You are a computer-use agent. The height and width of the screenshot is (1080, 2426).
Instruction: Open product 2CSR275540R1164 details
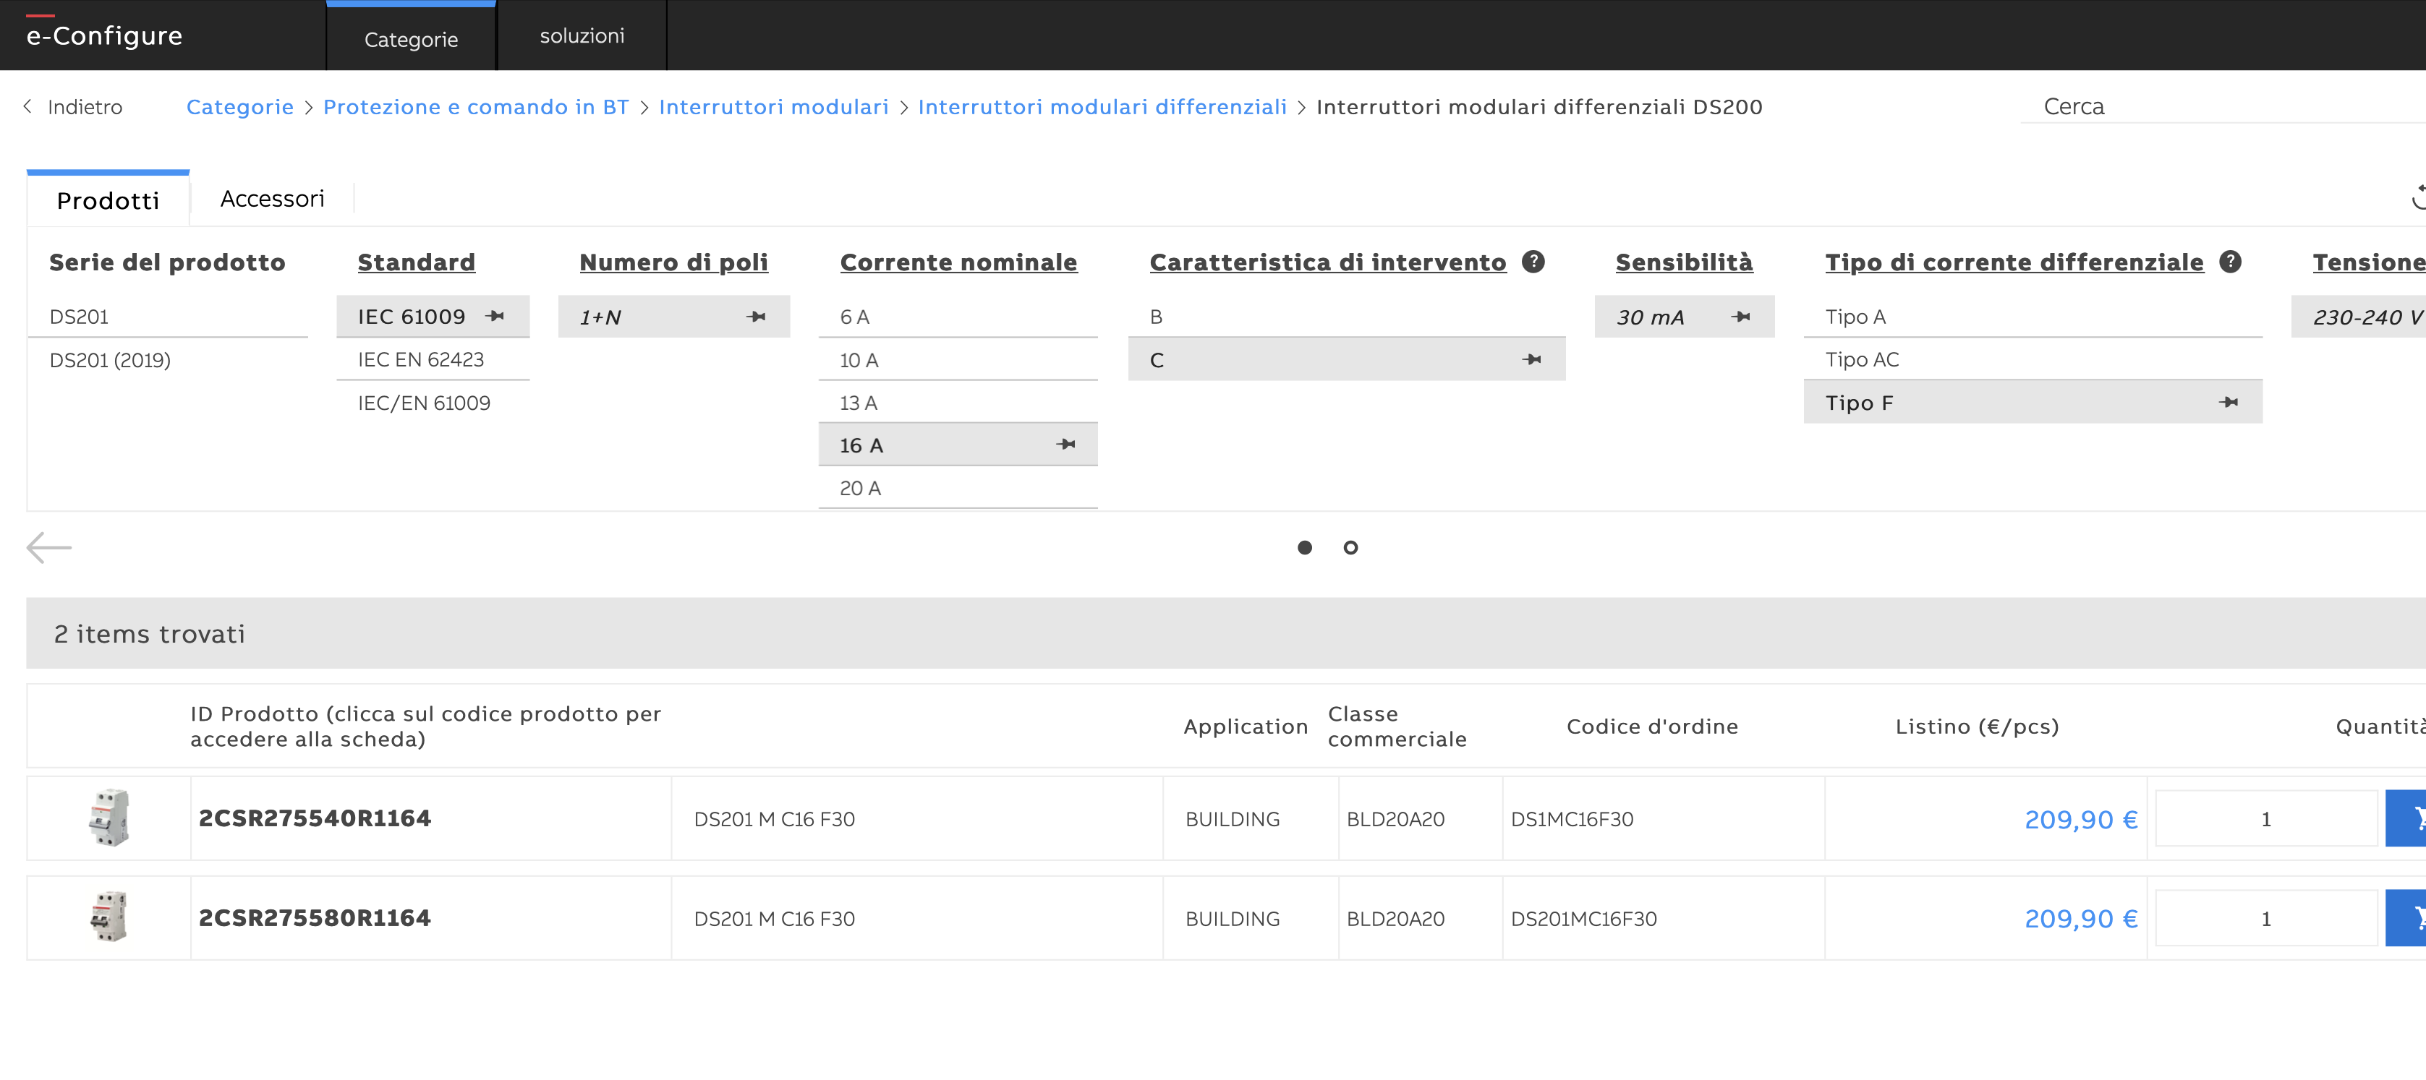pos(315,818)
